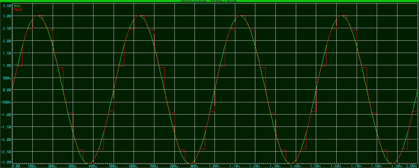Click the 600u time axis label

click(134, 166)
